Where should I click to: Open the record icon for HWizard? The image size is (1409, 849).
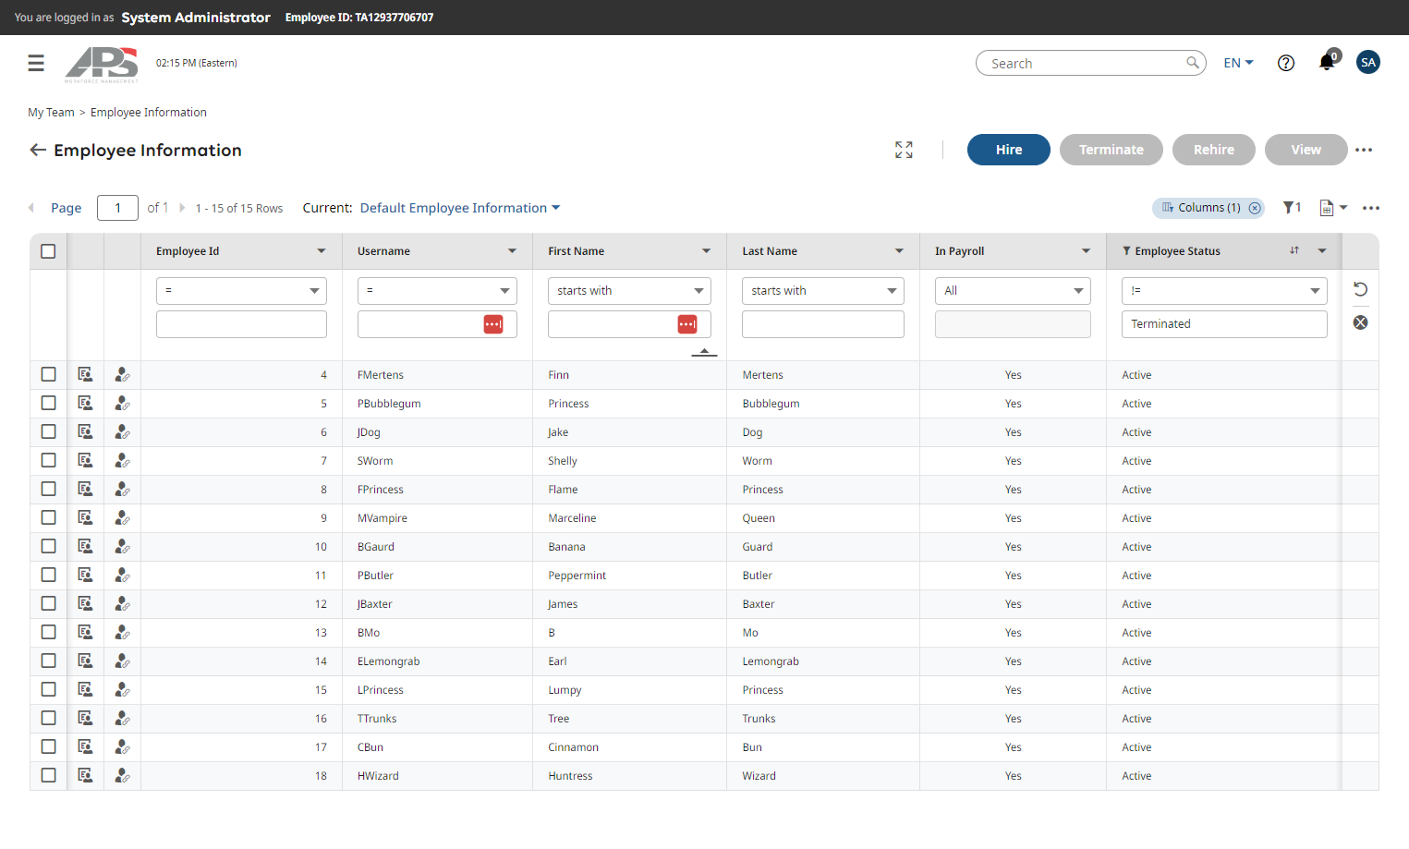85,775
